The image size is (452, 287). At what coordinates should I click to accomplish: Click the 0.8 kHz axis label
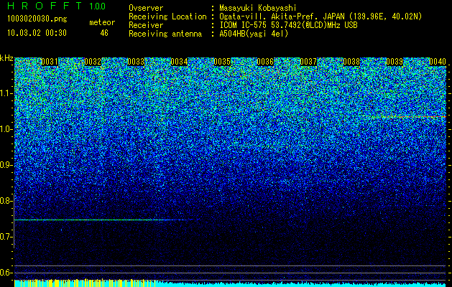(6, 201)
